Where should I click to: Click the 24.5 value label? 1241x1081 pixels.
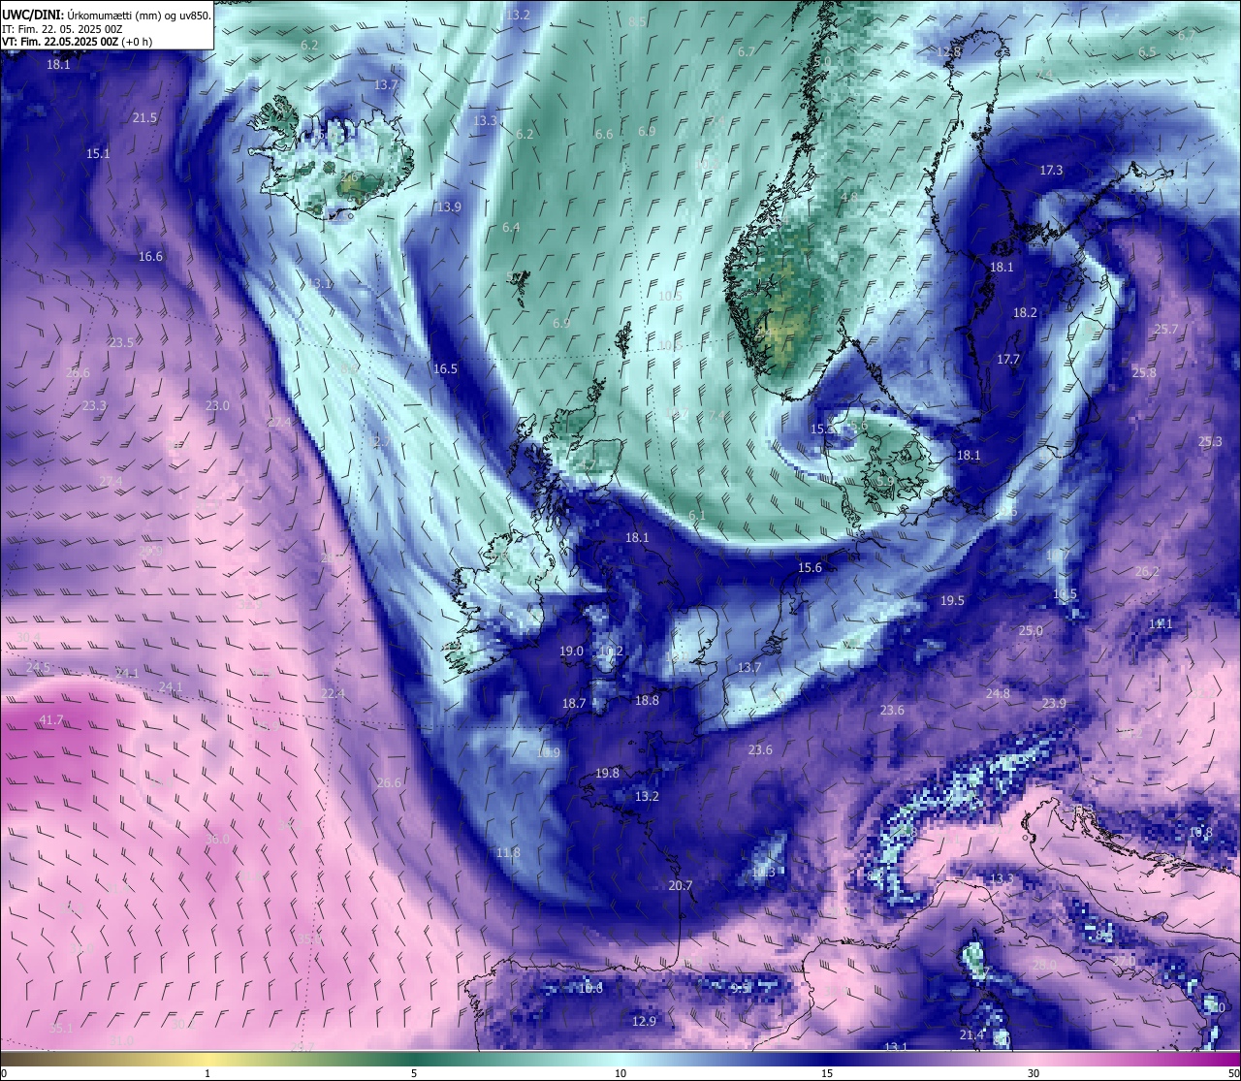tap(38, 667)
